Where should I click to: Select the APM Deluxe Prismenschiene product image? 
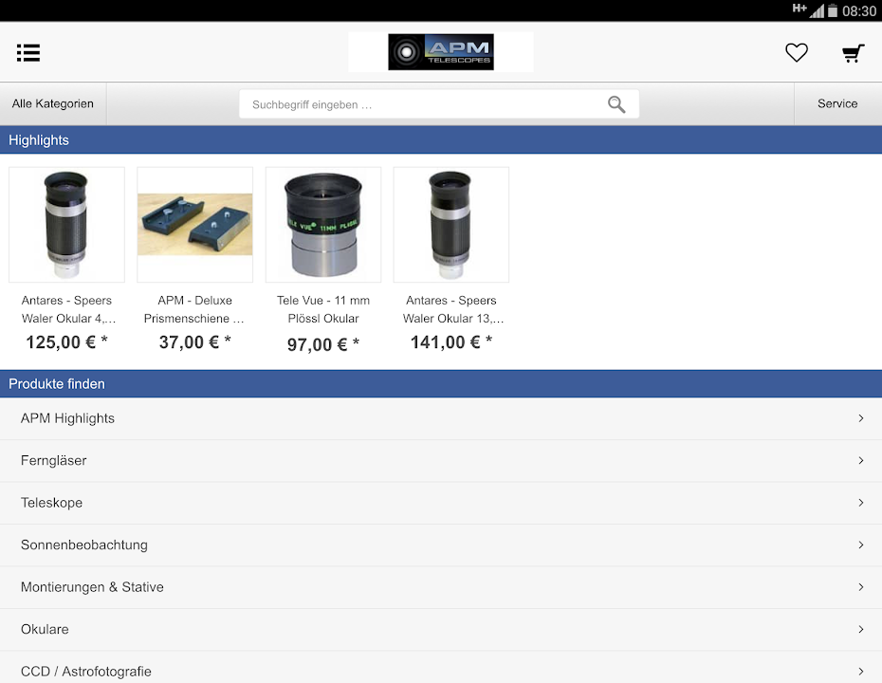point(194,225)
